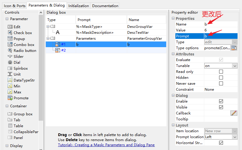This screenshot has width=242, height=150.
Task: Add a Radio button control
Action: click(22, 50)
